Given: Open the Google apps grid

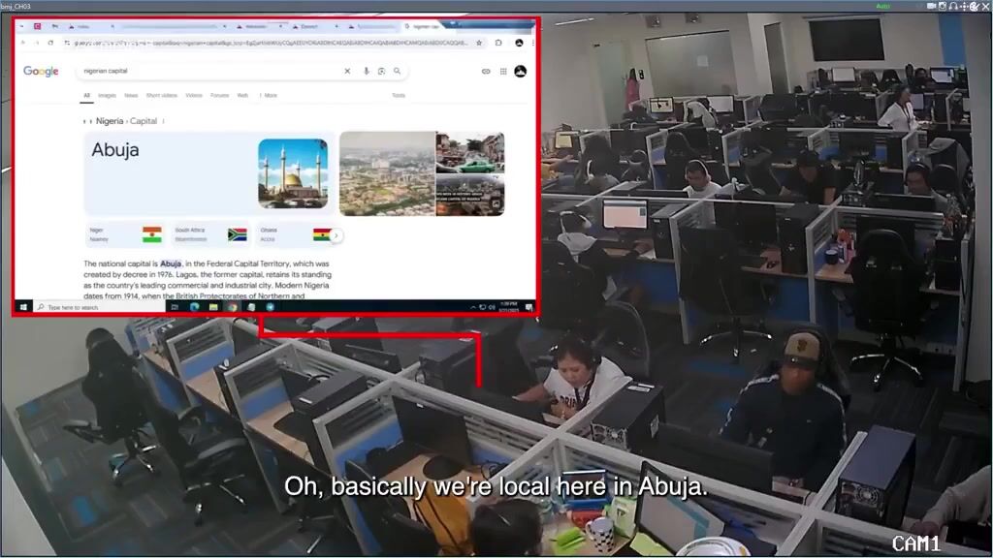Looking at the screenshot, I should pos(503,71).
